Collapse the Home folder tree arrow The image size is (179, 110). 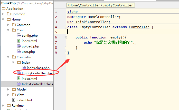pos(3,19)
